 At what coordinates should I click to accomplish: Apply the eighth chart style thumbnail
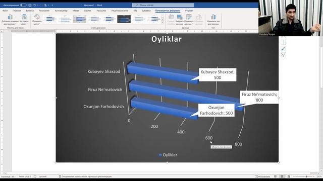[153, 19]
